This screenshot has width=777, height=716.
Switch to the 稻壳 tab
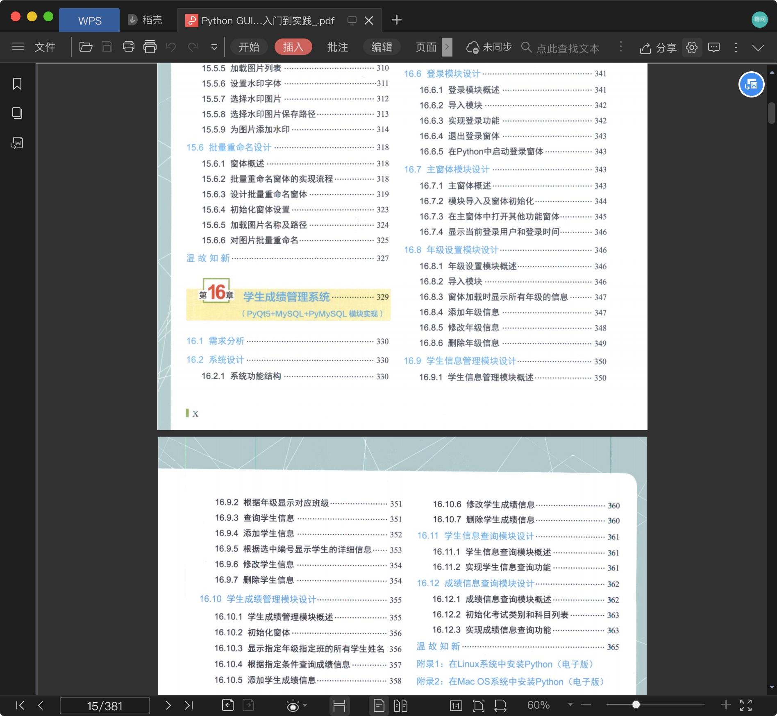145,20
